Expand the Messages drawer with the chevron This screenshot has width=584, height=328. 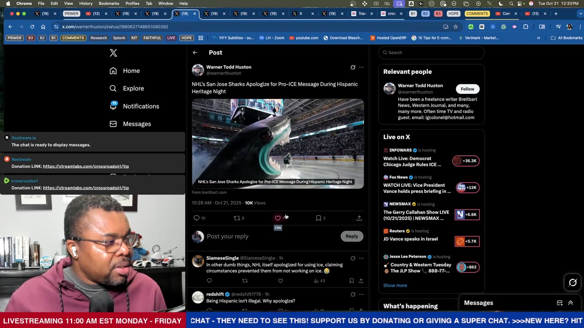click(570, 303)
